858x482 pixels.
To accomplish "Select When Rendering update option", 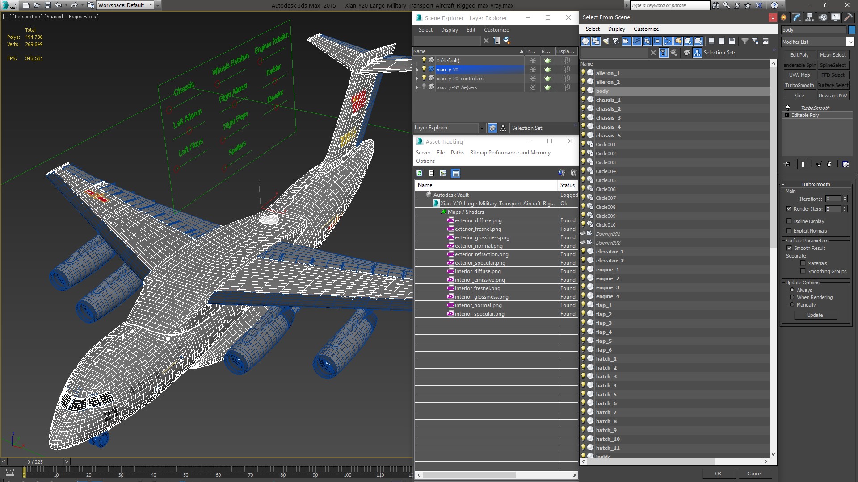I will coord(792,297).
